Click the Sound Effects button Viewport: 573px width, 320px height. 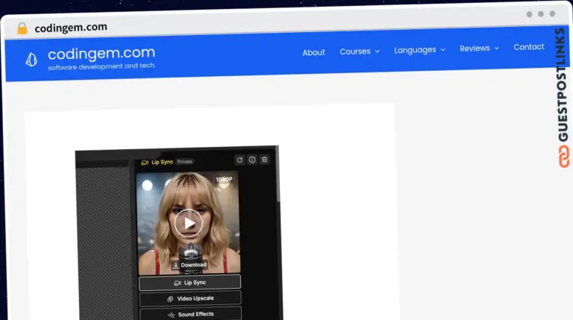pyautogui.click(x=190, y=314)
